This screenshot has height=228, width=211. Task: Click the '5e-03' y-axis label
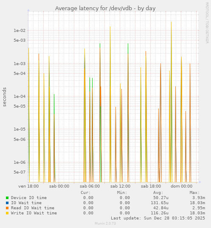(20, 40)
